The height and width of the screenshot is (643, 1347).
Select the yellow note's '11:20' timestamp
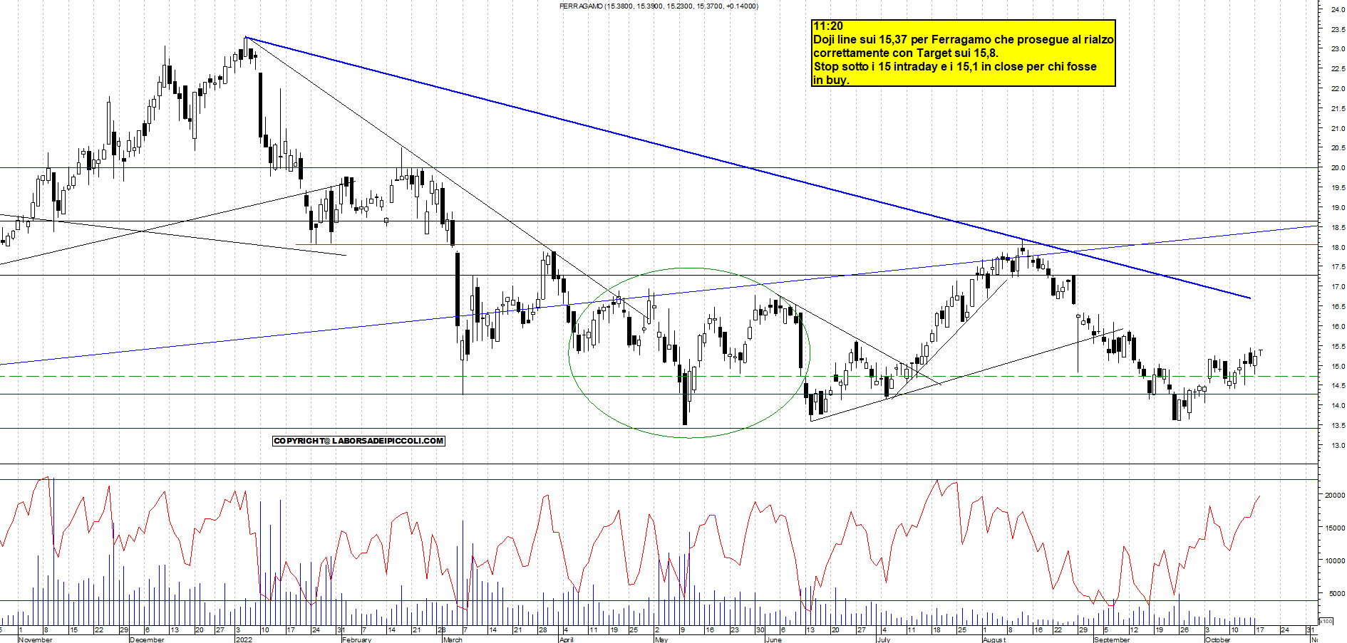[x=828, y=26]
